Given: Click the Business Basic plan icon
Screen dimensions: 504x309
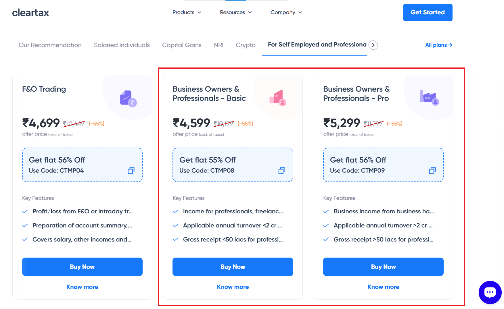Looking at the screenshot, I should tap(278, 98).
